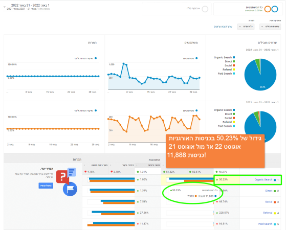The width and height of the screenshot is (286, 230).
Task: Click users legend dot on 2021 chart
Action: [196, 110]
